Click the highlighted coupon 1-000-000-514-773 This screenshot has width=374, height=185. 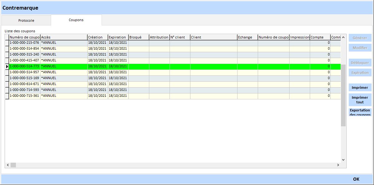click(x=24, y=66)
